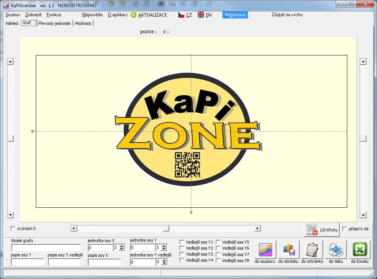
Task: Tick Vedlejší osa Y8 checkbox
Action: 218,260
